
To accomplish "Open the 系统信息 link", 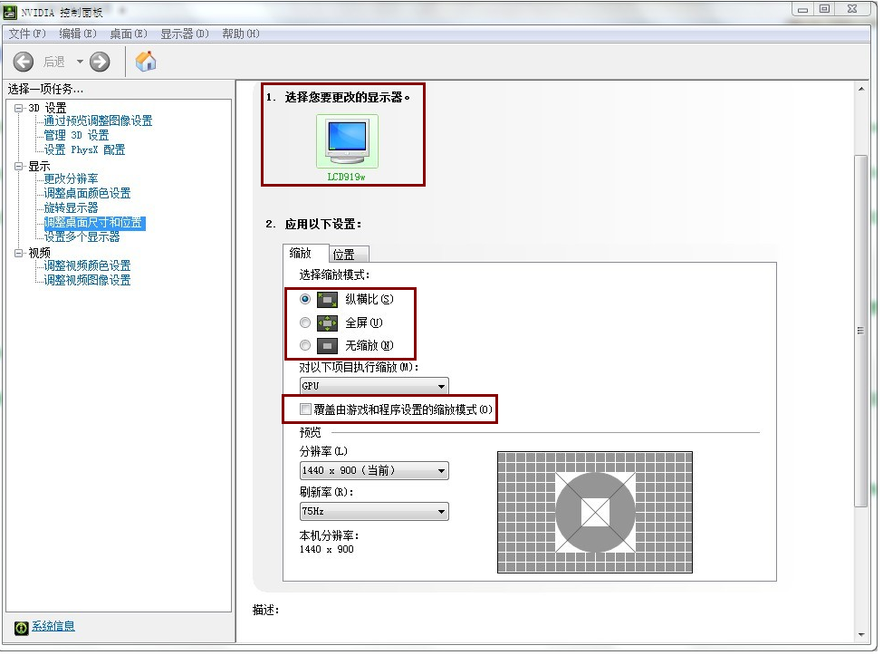I will pos(53,626).
